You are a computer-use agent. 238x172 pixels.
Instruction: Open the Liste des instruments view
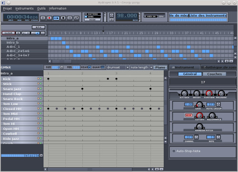pyautogui.click(x=208, y=15)
